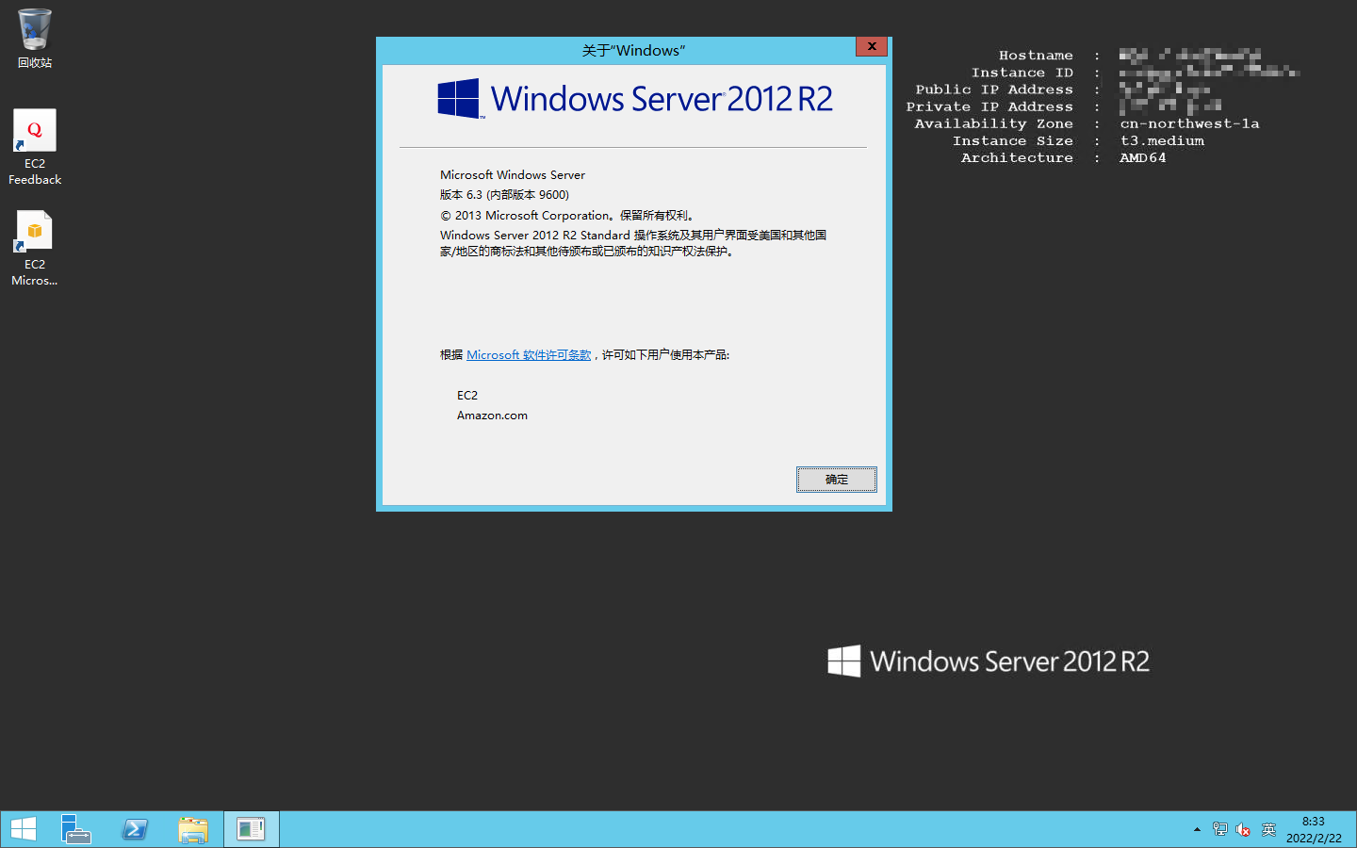Click the muted speaker to adjust volume
1357x848 pixels.
[1243, 829]
